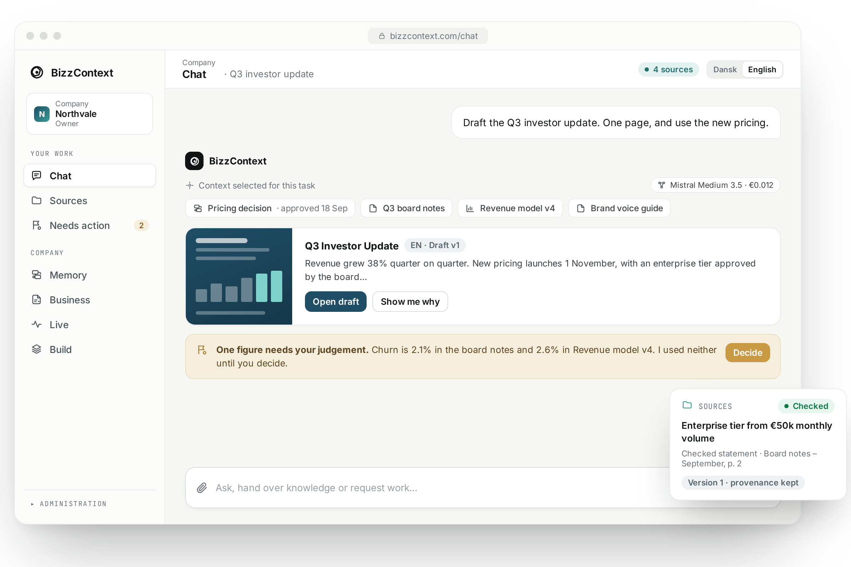Screen dimensions: 851x567
Task: Click the Live activity pulse icon
Action: click(x=37, y=324)
